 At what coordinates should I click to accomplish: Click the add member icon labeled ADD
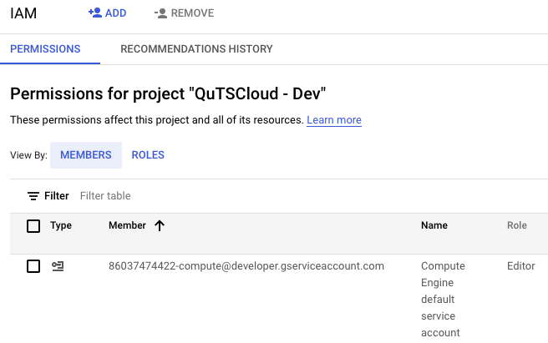pos(95,13)
